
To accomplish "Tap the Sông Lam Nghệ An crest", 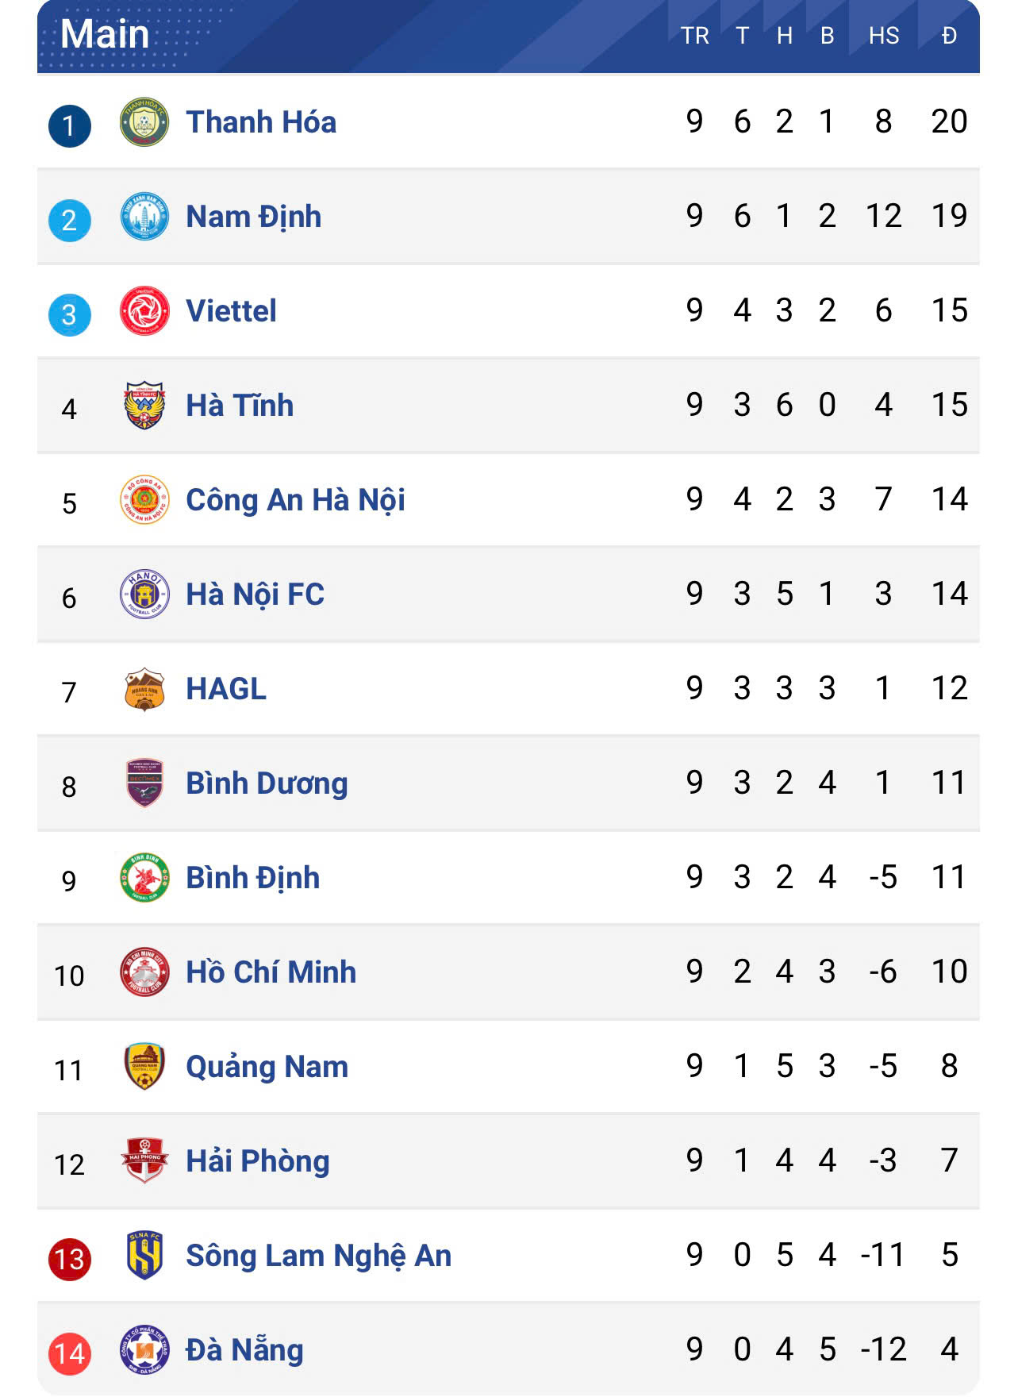I will coord(144,1256).
